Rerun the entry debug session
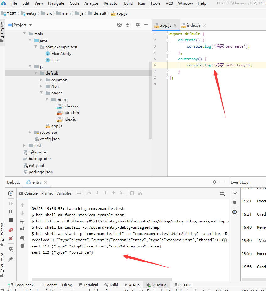The width and height of the screenshot is (266, 291). (11, 193)
